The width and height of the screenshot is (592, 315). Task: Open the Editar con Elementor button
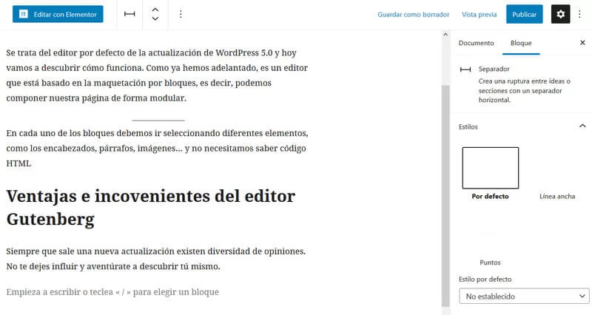click(x=58, y=14)
